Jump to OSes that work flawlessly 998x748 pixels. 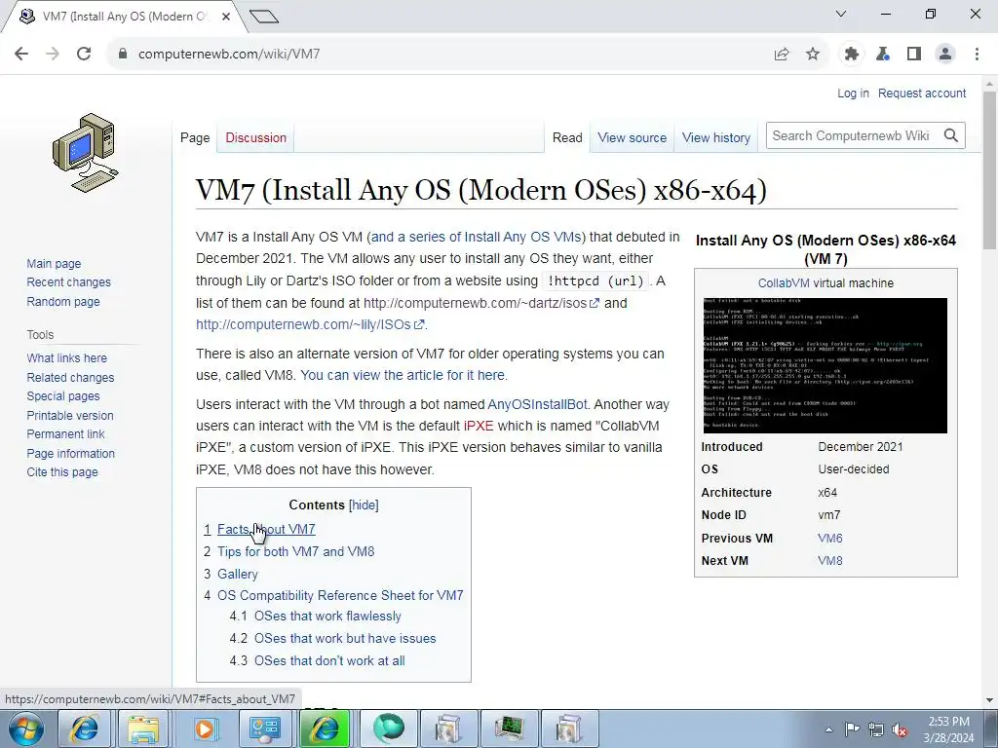coord(327,617)
